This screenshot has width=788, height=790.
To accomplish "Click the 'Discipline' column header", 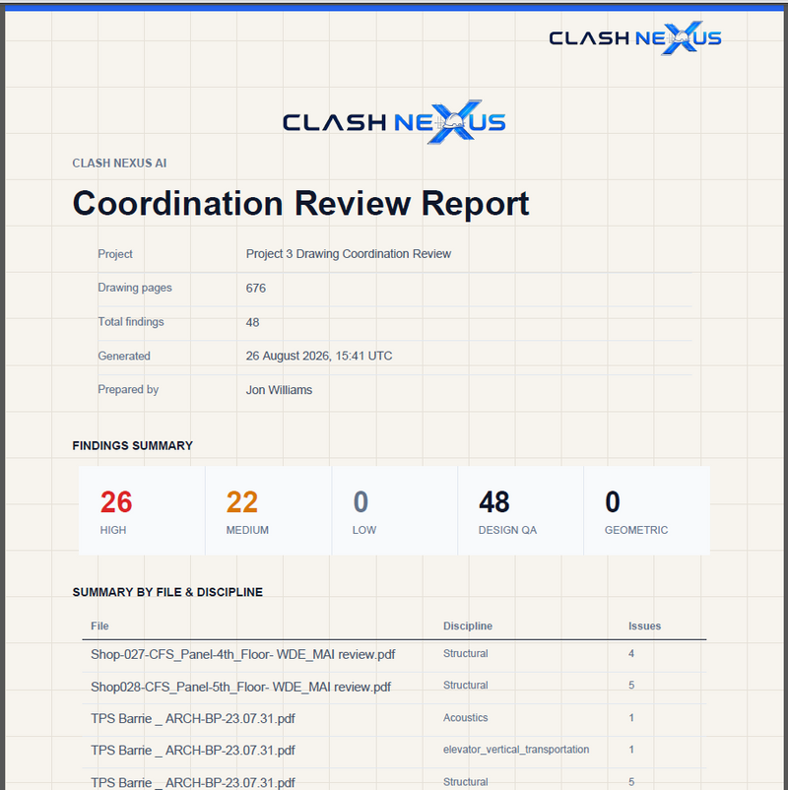I will pyautogui.click(x=468, y=625).
